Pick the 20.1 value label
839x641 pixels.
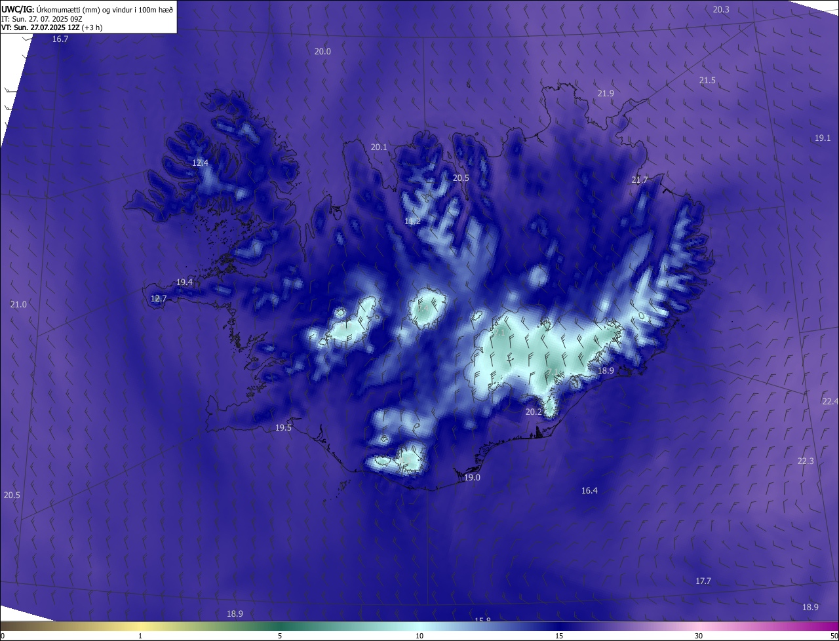click(379, 147)
